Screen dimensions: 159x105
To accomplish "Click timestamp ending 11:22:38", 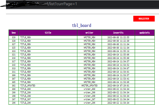I will 118,41.
